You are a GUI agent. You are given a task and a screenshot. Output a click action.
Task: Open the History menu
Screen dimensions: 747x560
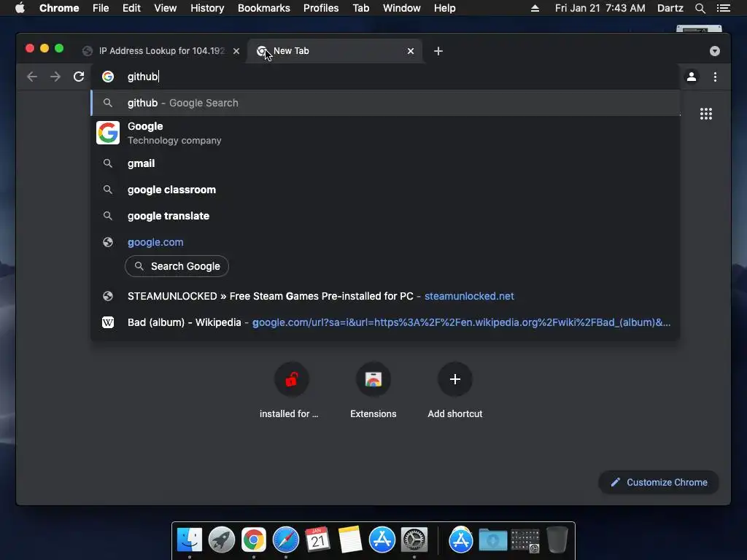pyautogui.click(x=207, y=8)
